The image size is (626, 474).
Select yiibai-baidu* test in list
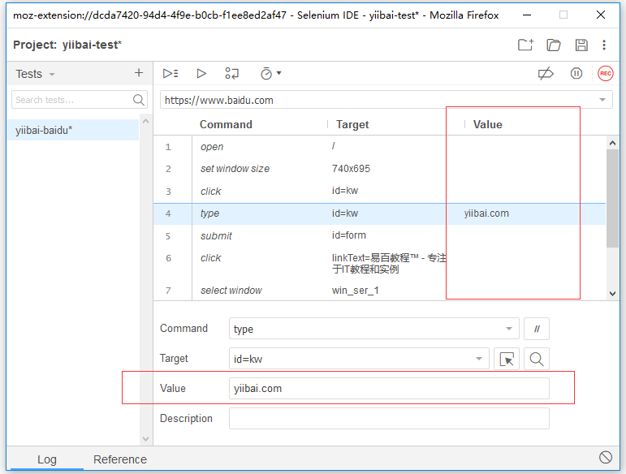[73, 130]
